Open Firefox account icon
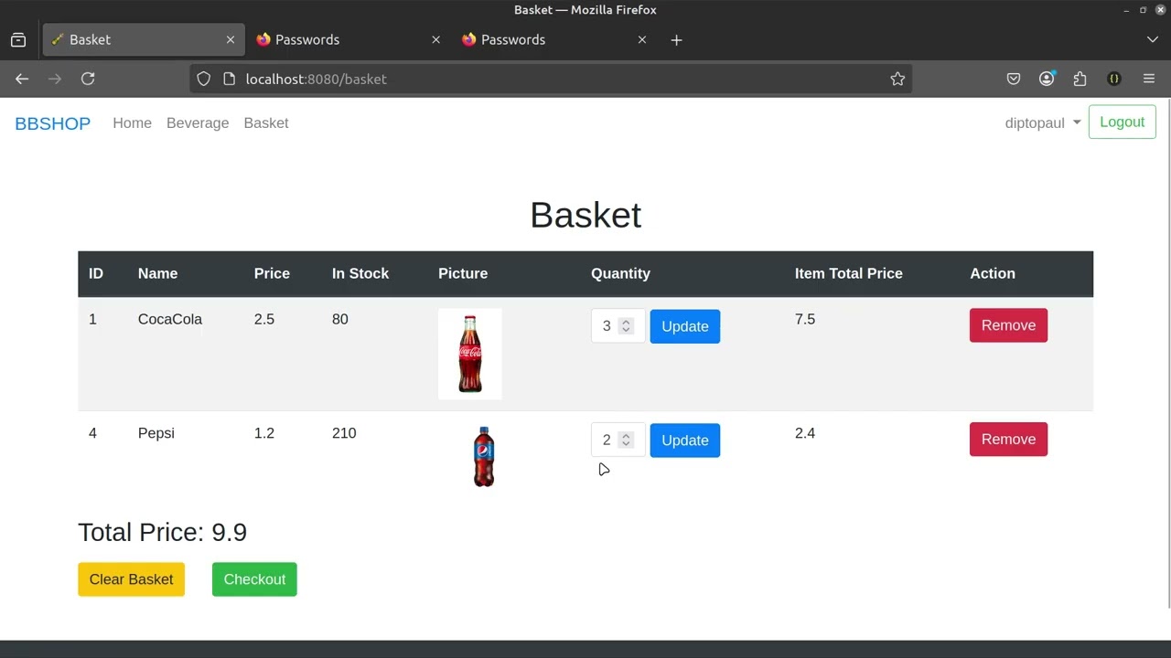The height and width of the screenshot is (658, 1171). [x=1047, y=80]
